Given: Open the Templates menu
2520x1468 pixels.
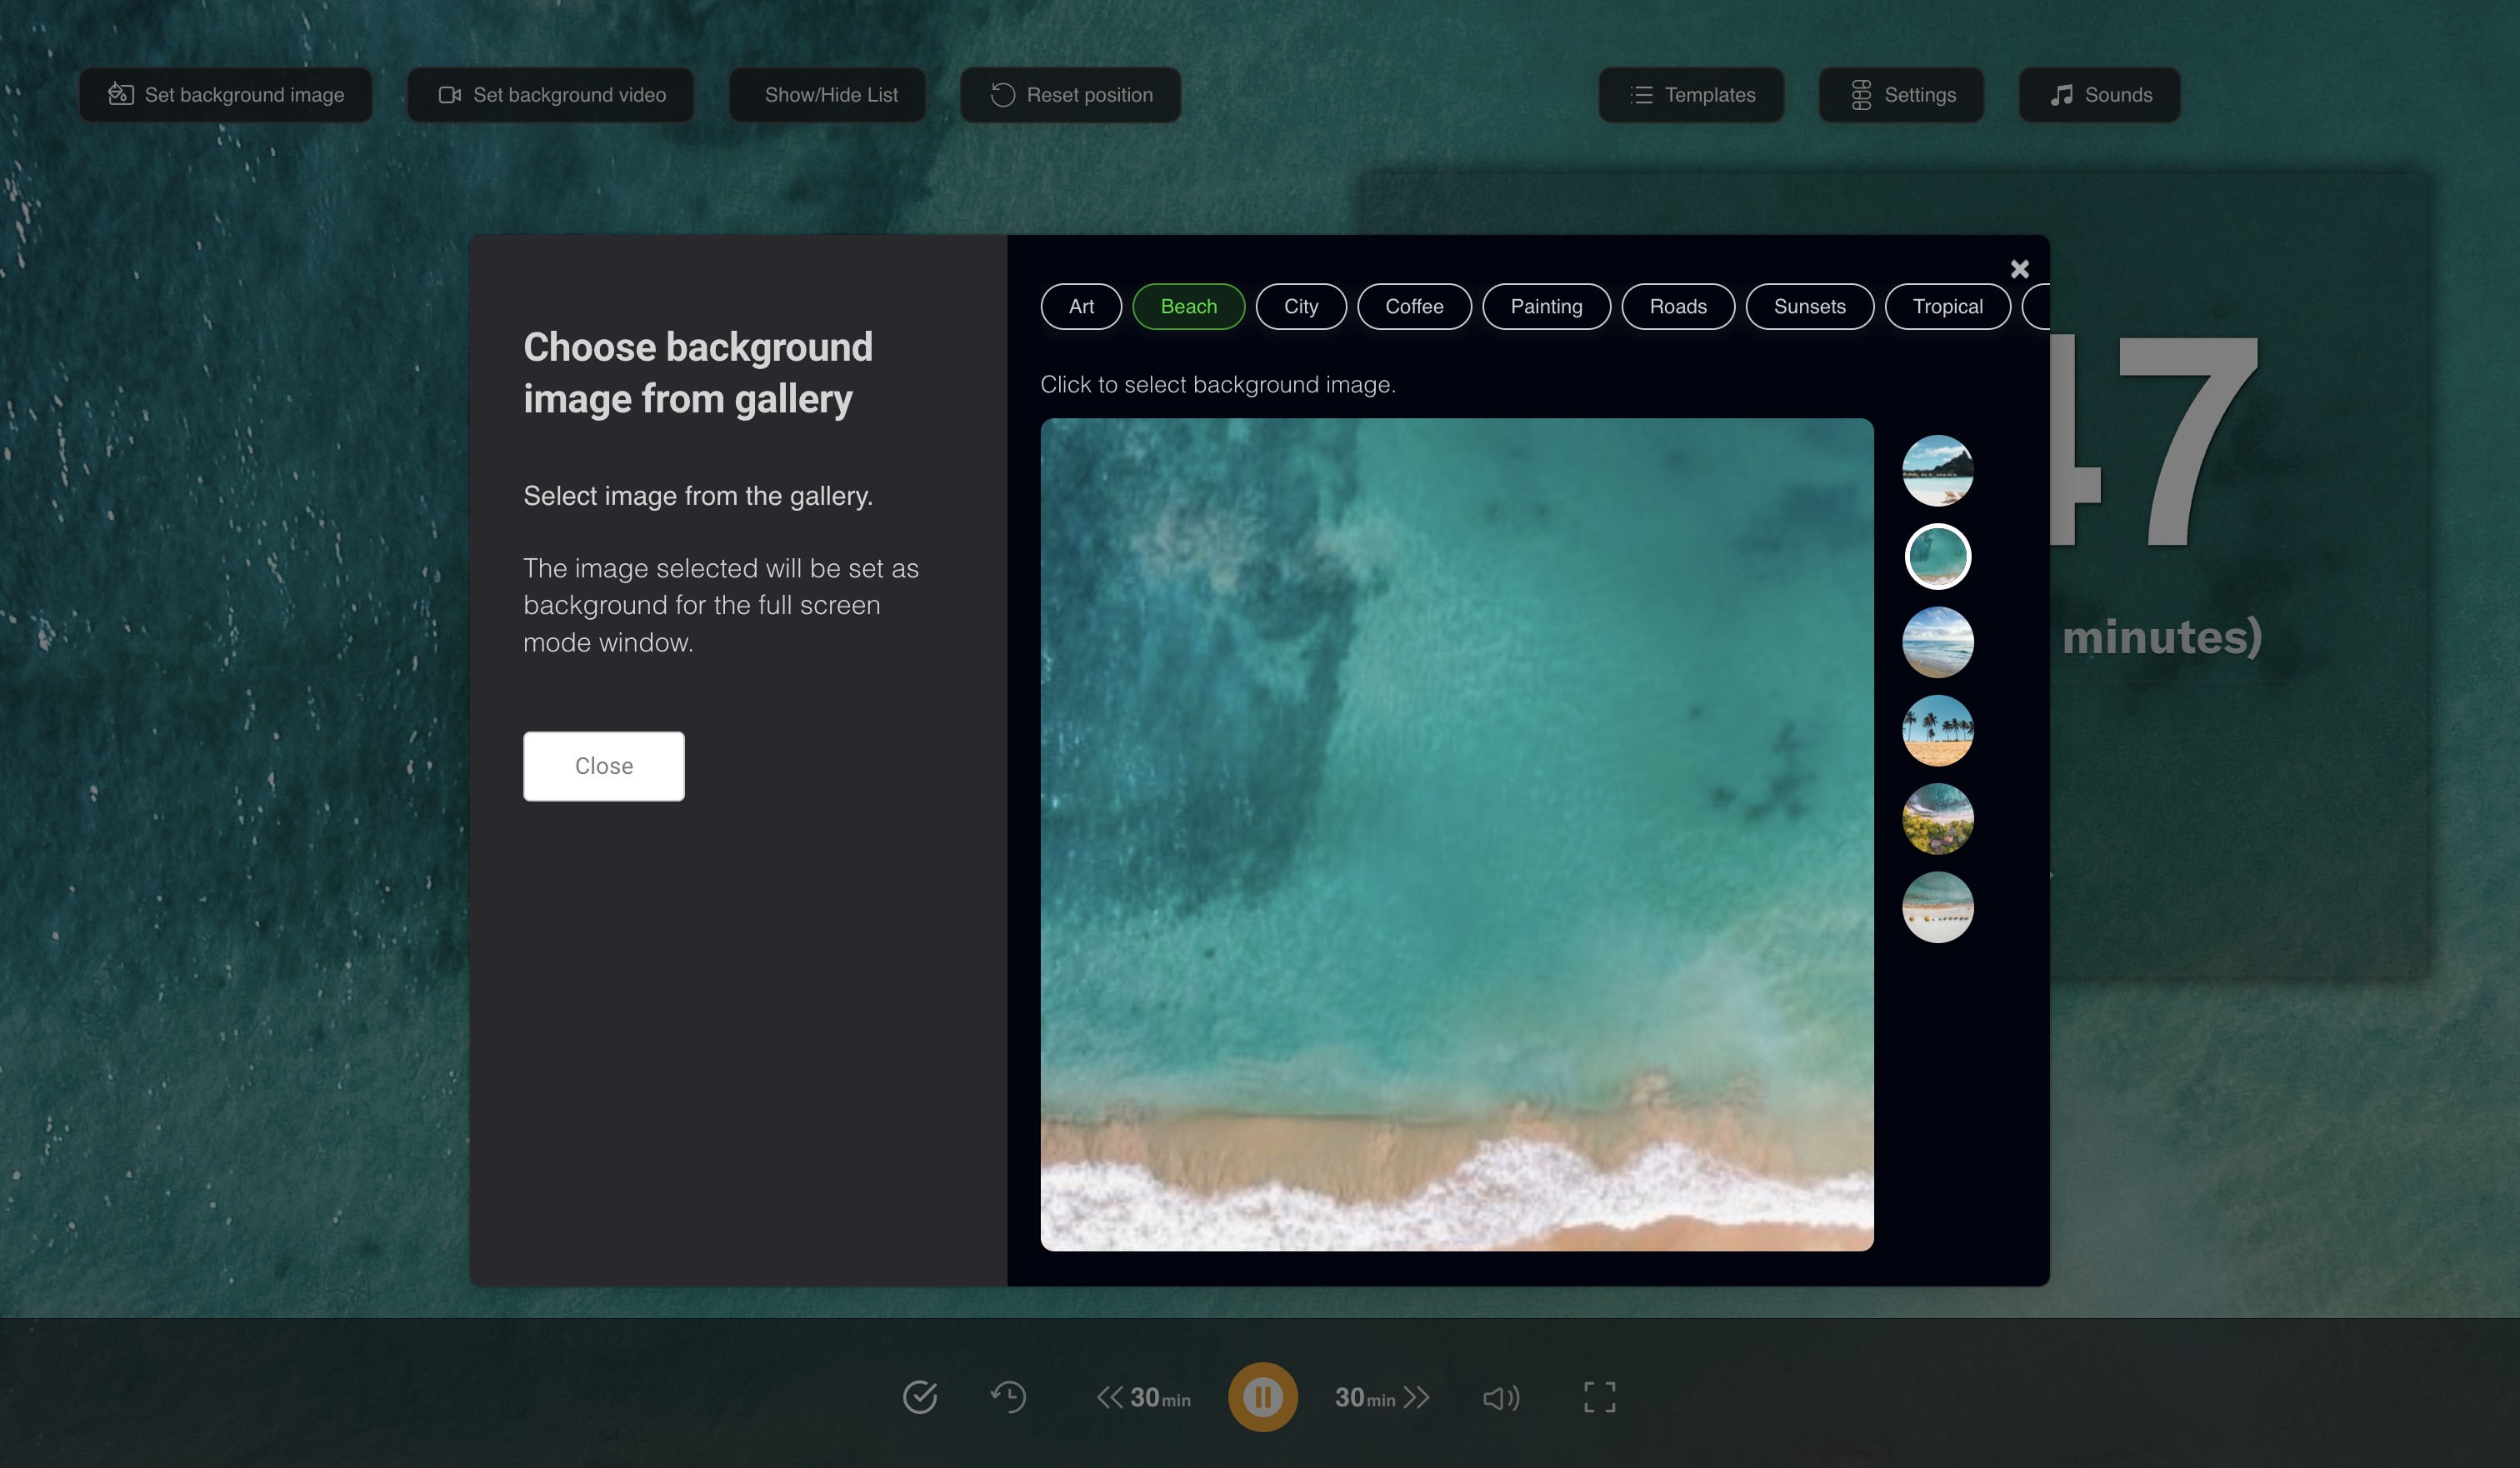Looking at the screenshot, I should 1691,95.
